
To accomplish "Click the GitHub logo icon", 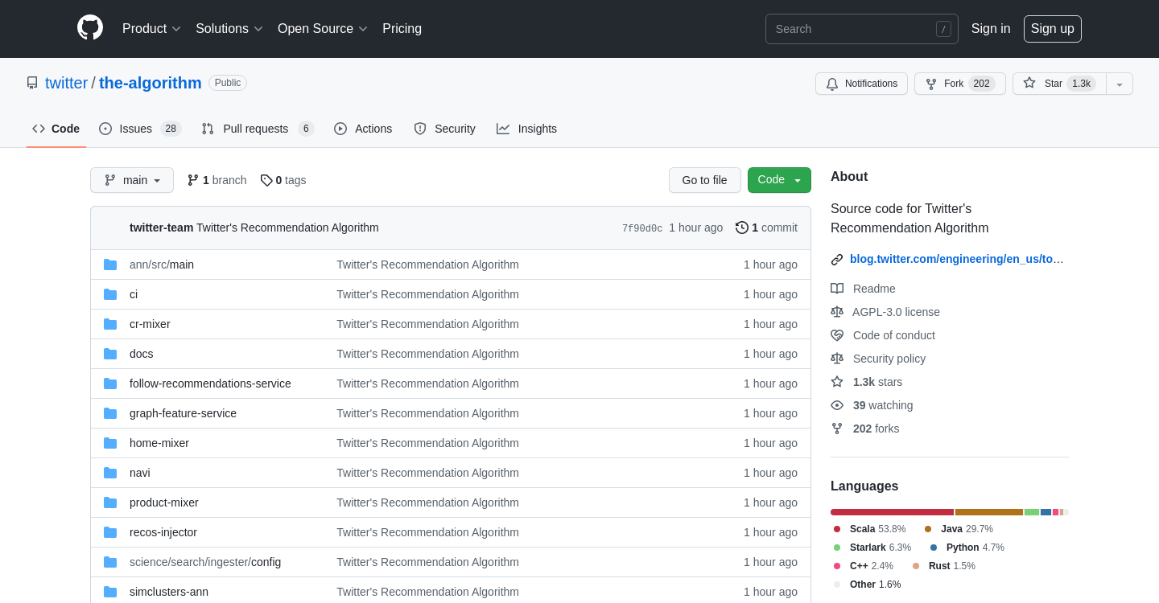I will click(x=90, y=28).
